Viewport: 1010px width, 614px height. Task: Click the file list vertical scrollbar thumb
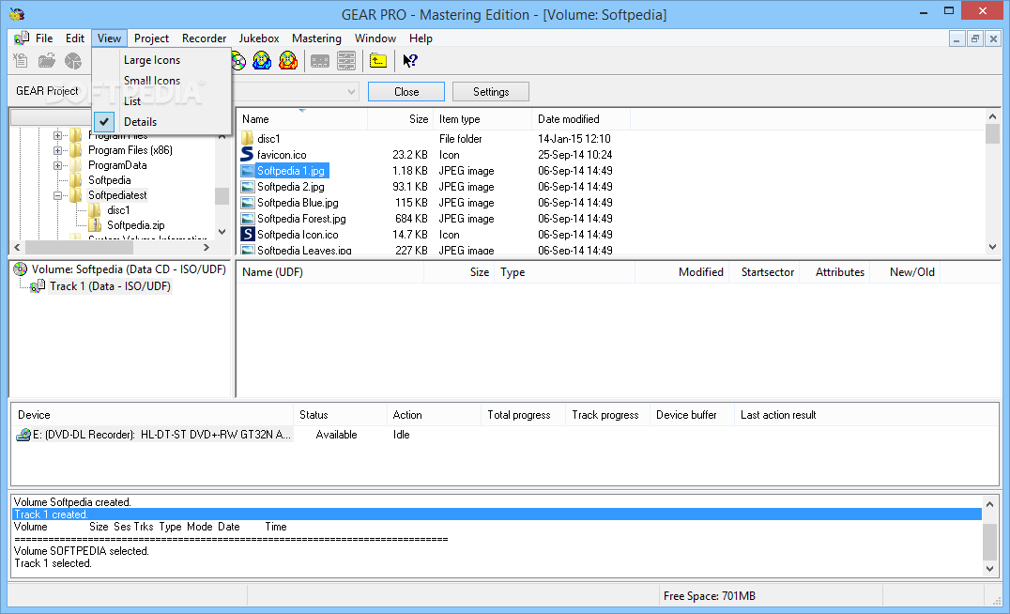pyautogui.click(x=992, y=134)
